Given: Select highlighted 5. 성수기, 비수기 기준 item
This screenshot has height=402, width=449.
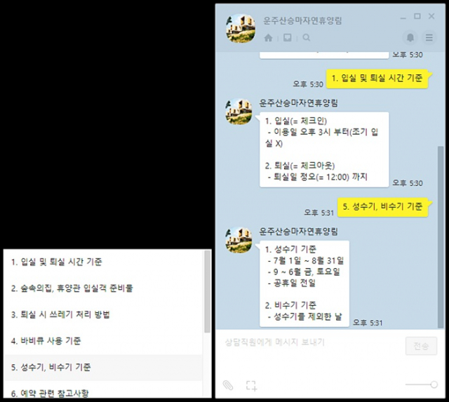Looking at the screenshot, I should pos(103,368).
